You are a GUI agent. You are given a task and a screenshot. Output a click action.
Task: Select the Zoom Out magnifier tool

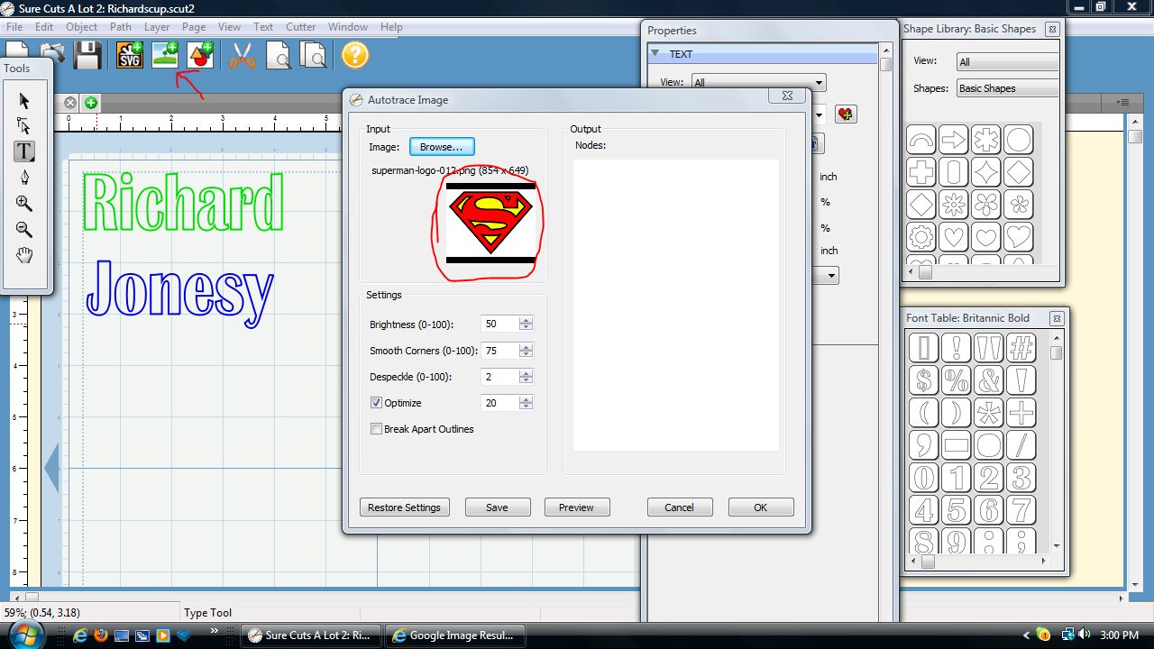click(x=24, y=230)
